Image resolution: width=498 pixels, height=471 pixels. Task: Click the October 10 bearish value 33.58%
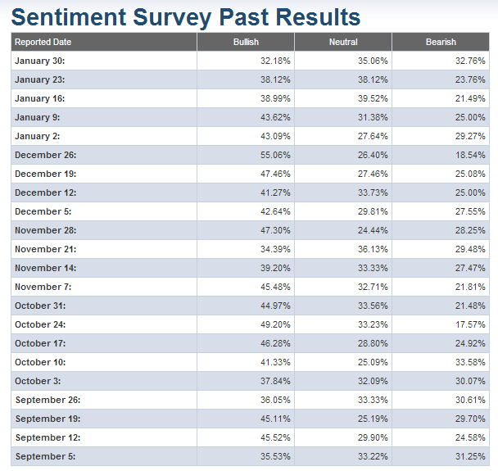[469, 362]
